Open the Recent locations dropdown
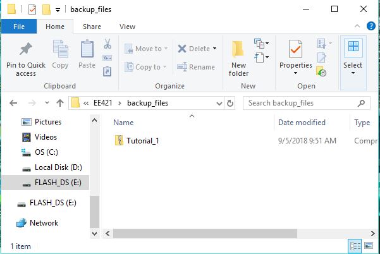 47,102
